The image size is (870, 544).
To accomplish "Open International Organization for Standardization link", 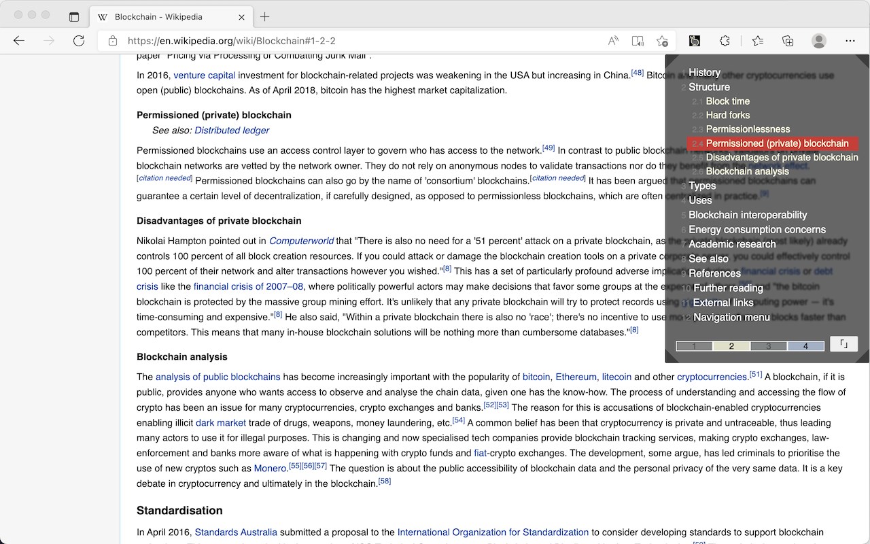I will click(x=493, y=532).
